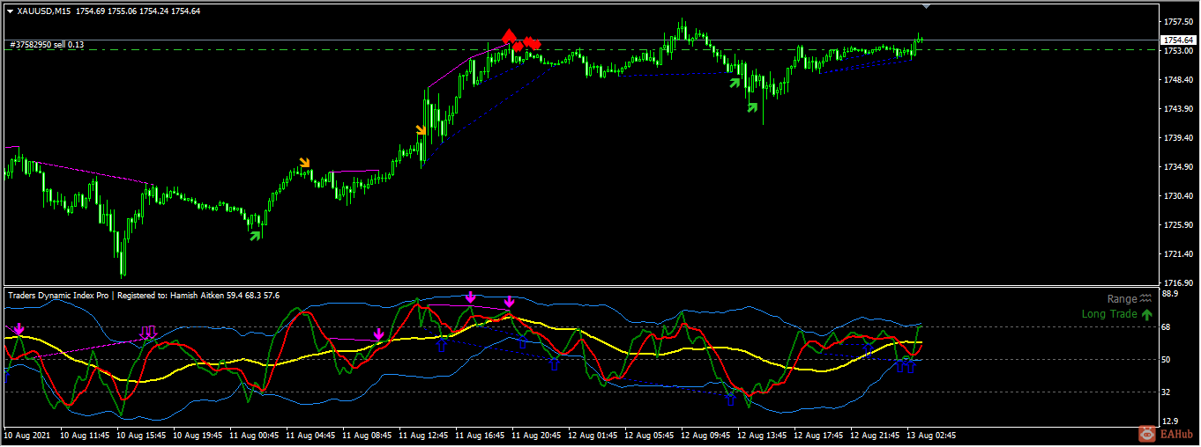Click the 1739.40 price scale label
The height and width of the screenshot is (447, 1201).
coord(1178,138)
